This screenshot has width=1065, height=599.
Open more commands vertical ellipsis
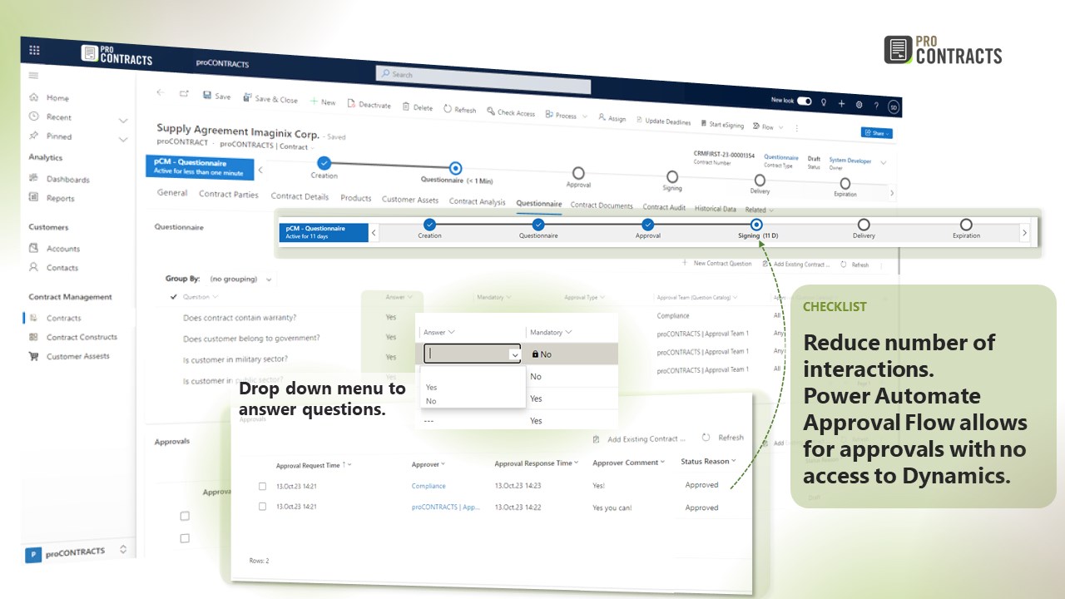[797, 127]
